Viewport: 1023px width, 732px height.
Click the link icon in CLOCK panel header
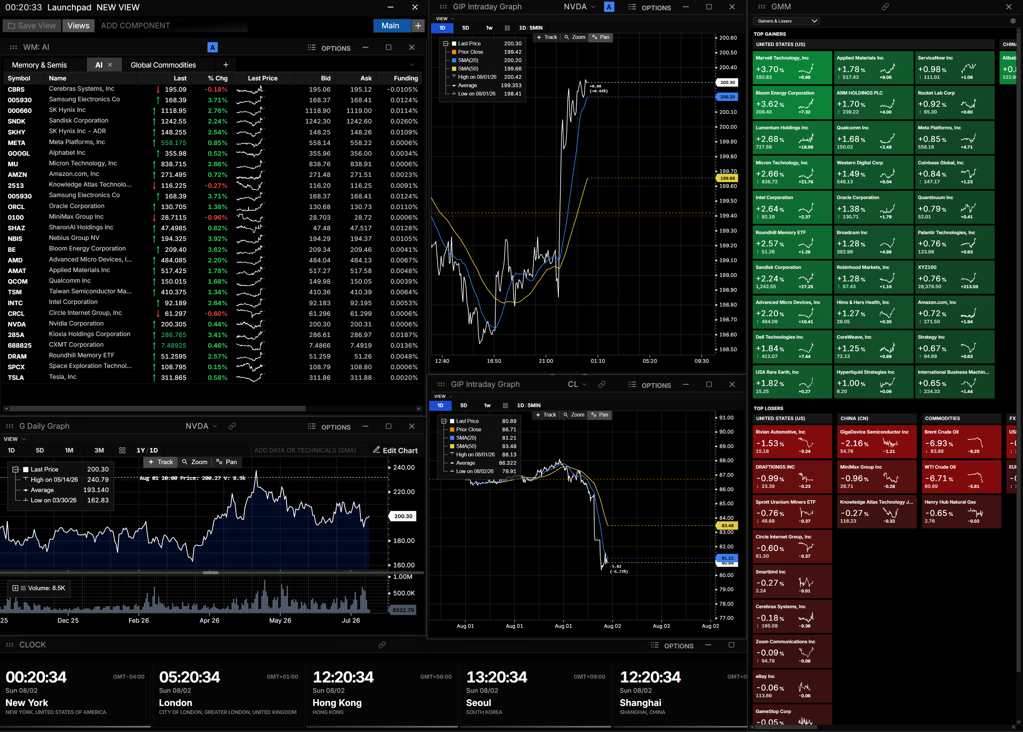click(x=382, y=645)
